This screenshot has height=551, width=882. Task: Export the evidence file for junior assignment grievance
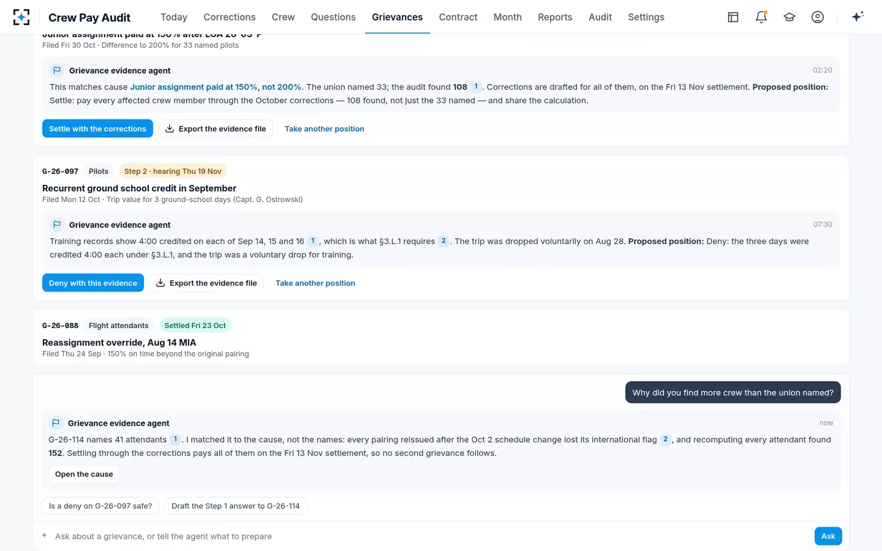(x=216, y=129)
